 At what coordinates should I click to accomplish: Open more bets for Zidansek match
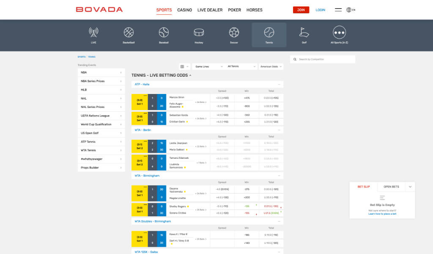click(201, 163)
